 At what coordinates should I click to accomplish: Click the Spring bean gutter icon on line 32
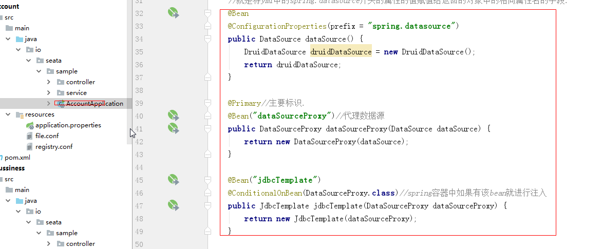coord(173,12)
